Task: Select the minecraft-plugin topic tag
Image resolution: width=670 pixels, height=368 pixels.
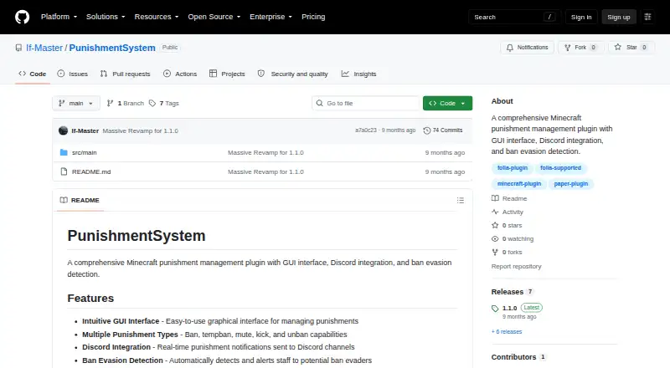Action: [519, 183]
